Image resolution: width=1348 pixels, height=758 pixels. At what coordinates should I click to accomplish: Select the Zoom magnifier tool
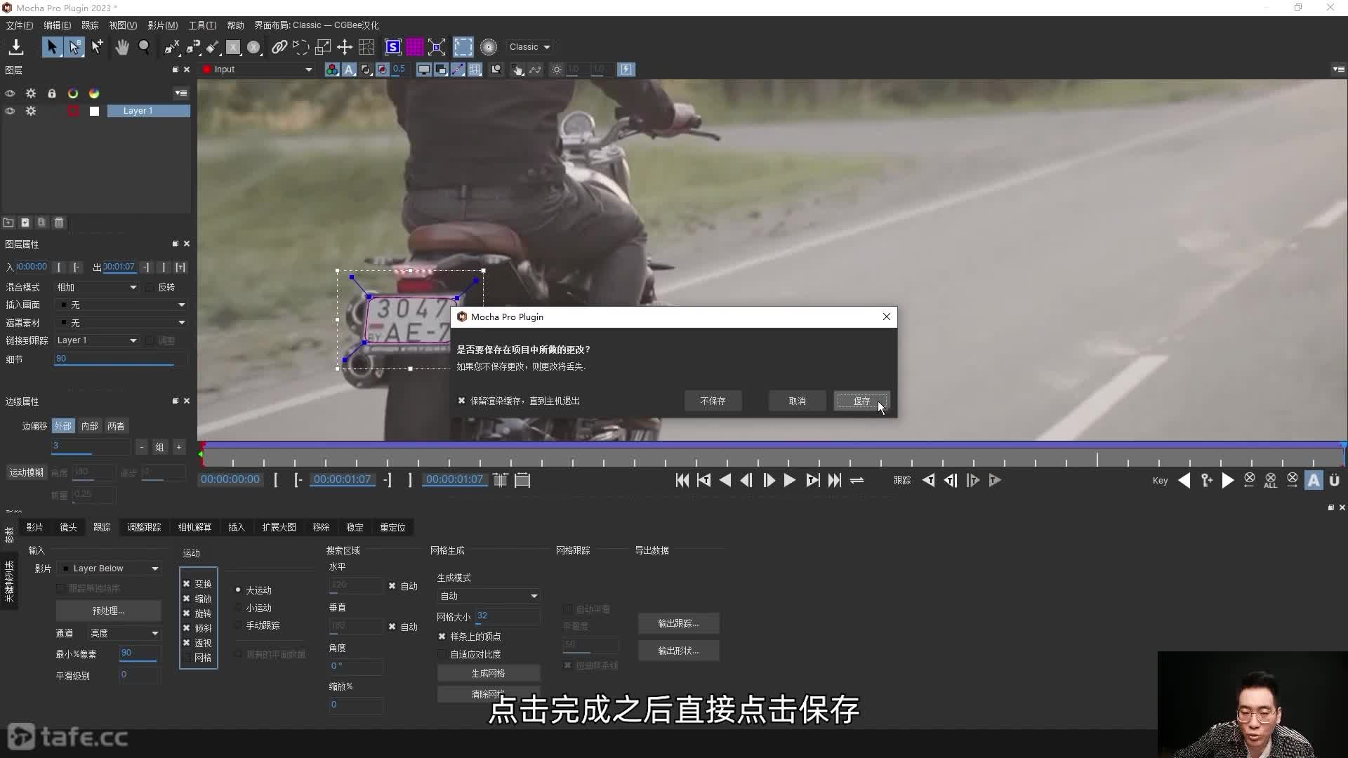coord(145,47)
